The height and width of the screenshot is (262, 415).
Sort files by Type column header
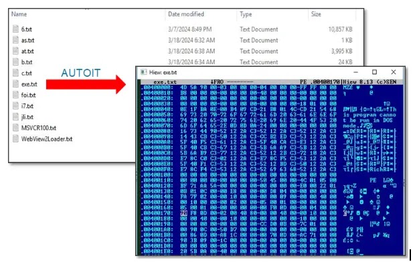click(246, 14)
